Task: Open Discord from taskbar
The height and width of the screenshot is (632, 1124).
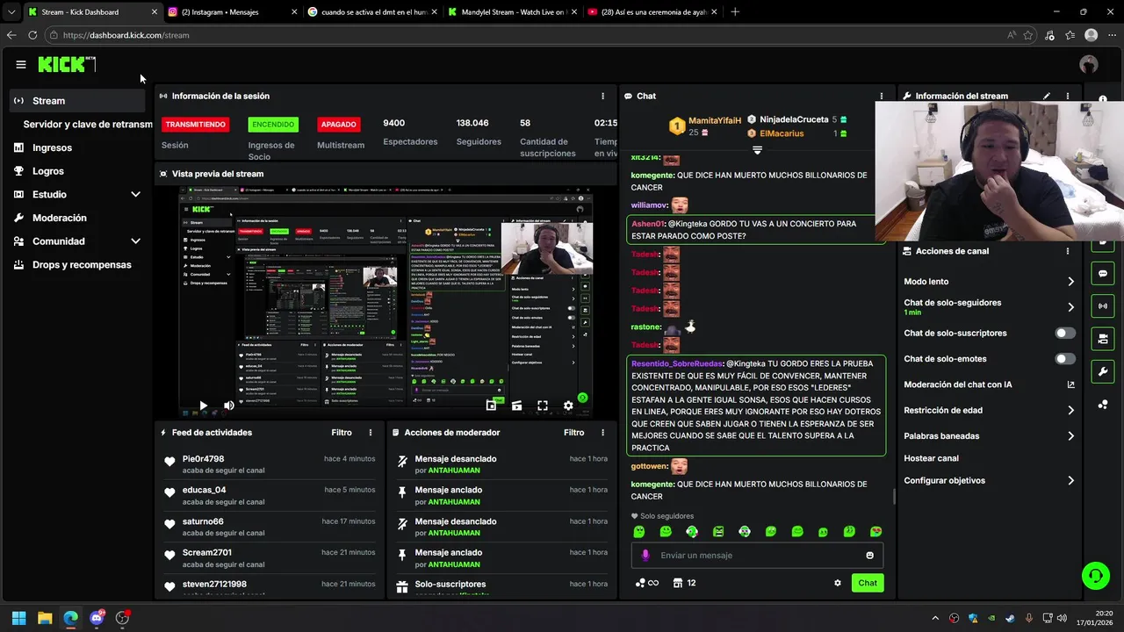Action: 97,618
